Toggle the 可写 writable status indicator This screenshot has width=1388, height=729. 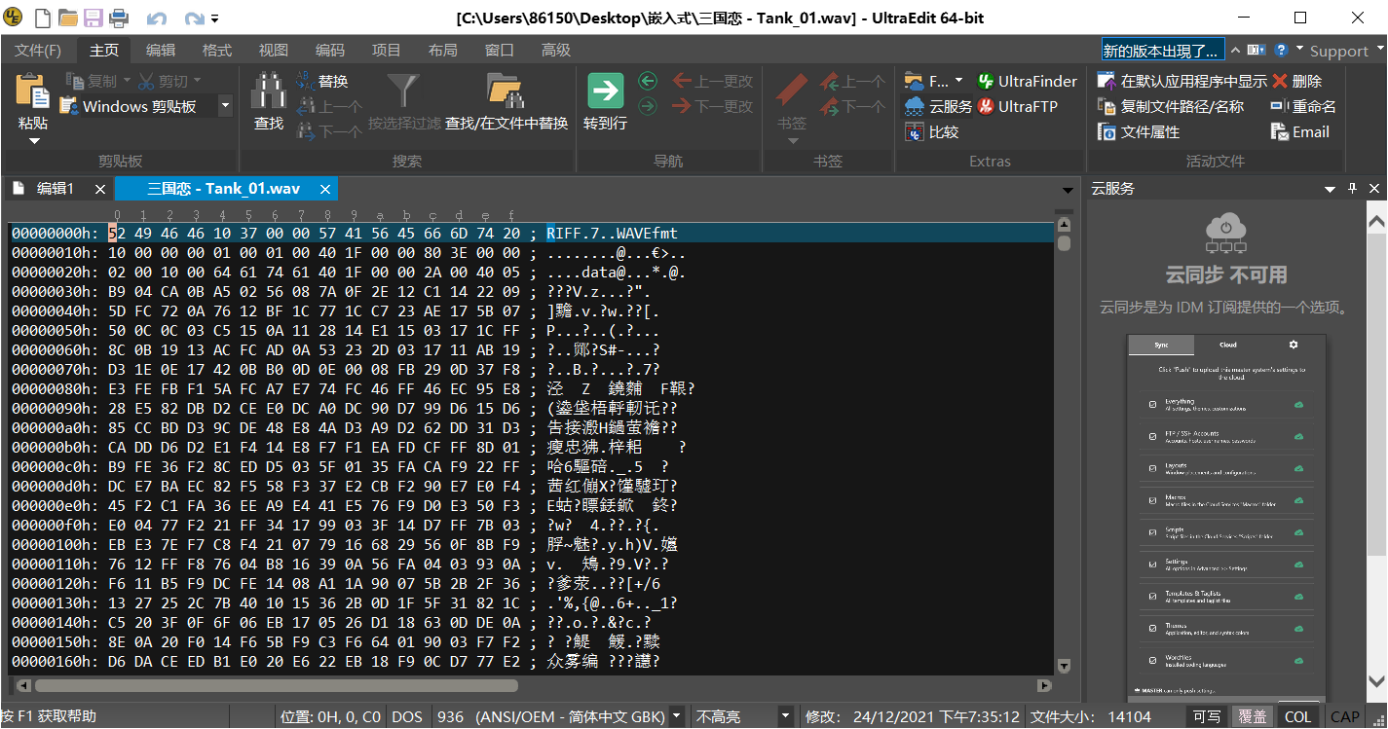pyautogui.click(x=1207, y=717)
